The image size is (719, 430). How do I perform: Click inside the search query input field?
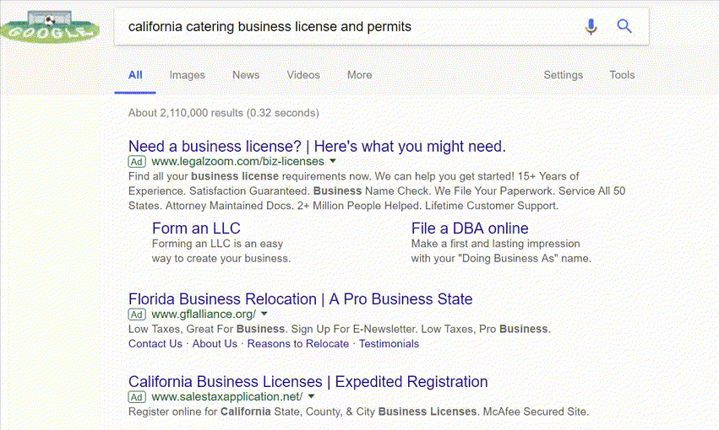[x=346, y=27]
